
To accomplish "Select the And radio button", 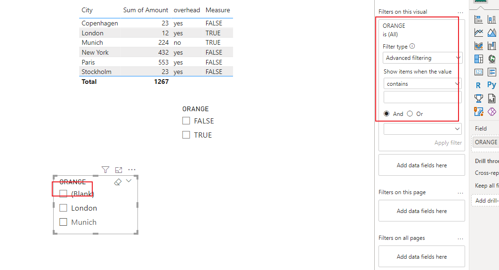I will coord(386,114).
